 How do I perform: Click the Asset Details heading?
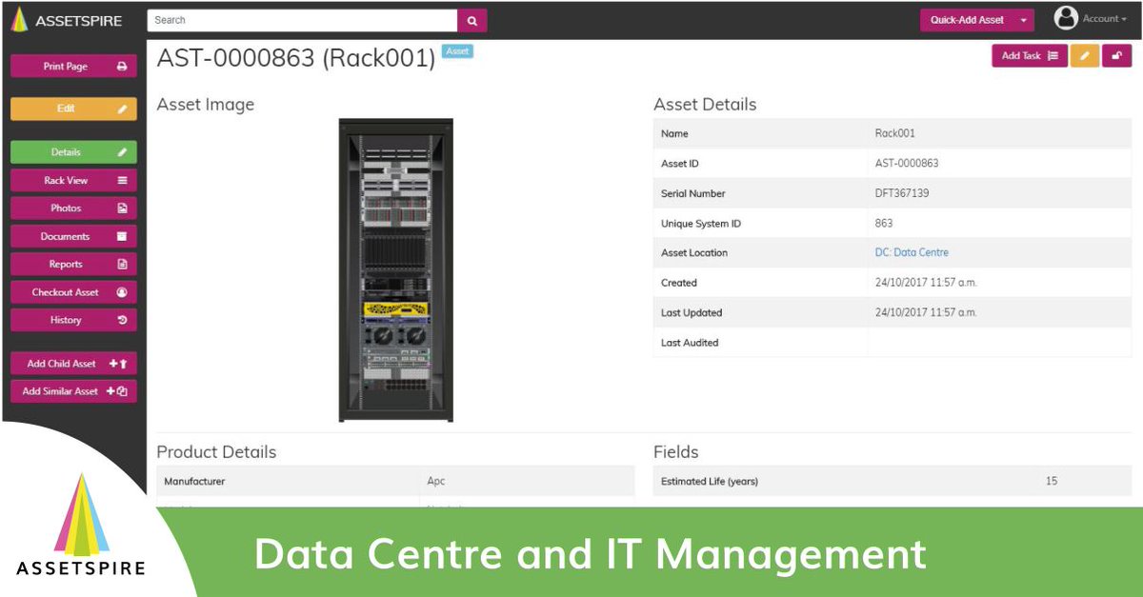tap(705, 105)
